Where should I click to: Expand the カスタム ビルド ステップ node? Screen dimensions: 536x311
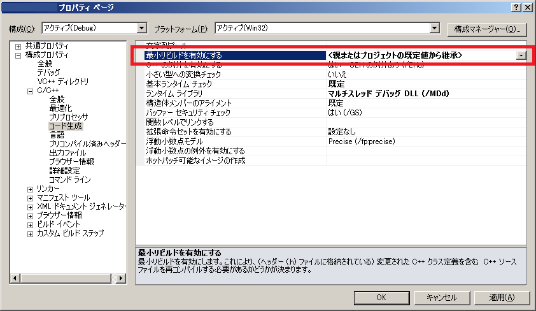30,234
